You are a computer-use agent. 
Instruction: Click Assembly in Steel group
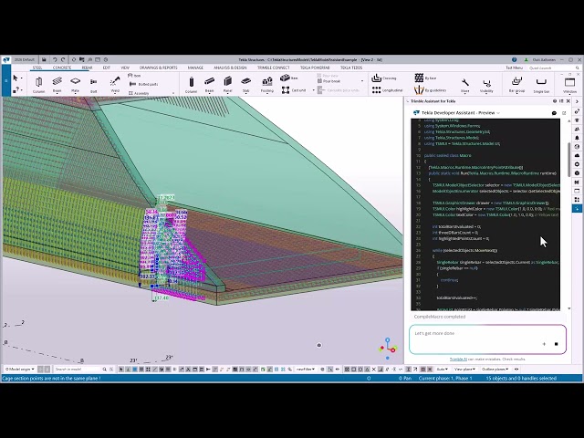139,93
